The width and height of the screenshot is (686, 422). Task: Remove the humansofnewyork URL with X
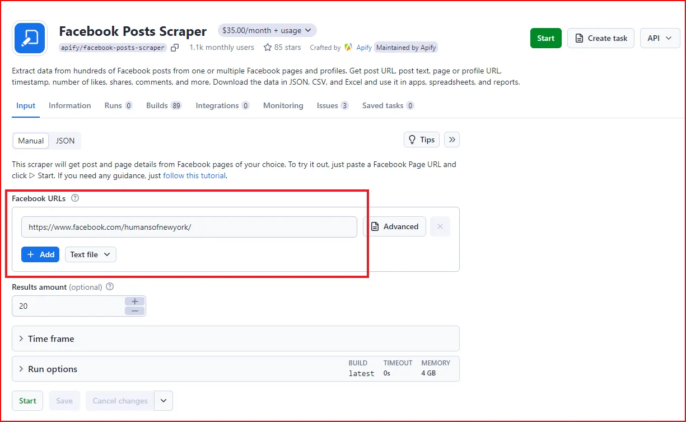click(x=440, y=226)
